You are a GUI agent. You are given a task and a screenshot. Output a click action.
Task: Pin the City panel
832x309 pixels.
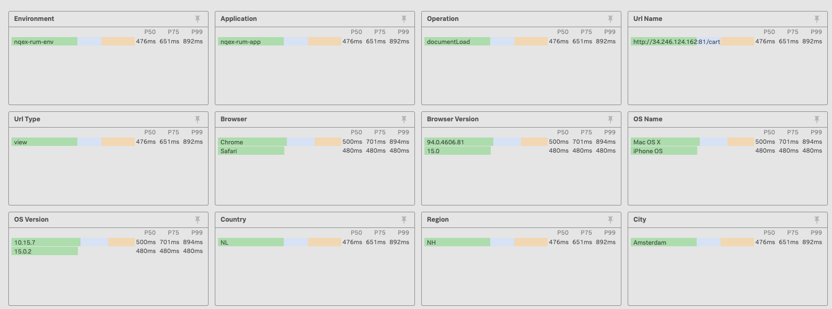pyautogui.click(x=817, y=220)
